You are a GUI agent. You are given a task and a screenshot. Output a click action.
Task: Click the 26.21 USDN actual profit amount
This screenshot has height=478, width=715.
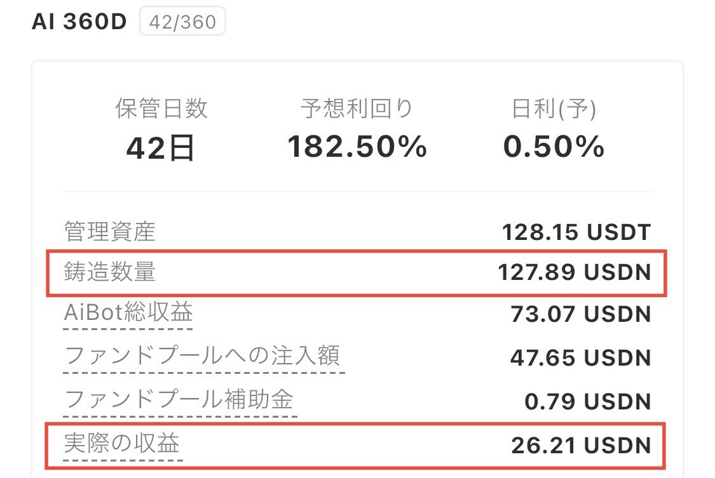pos(581,444)
